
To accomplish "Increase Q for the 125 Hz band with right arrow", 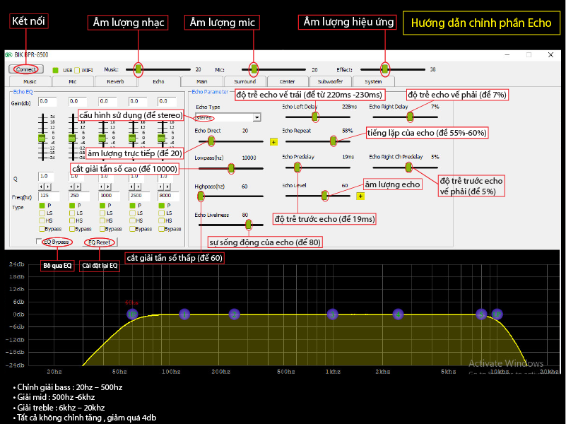I will point(47,187).
